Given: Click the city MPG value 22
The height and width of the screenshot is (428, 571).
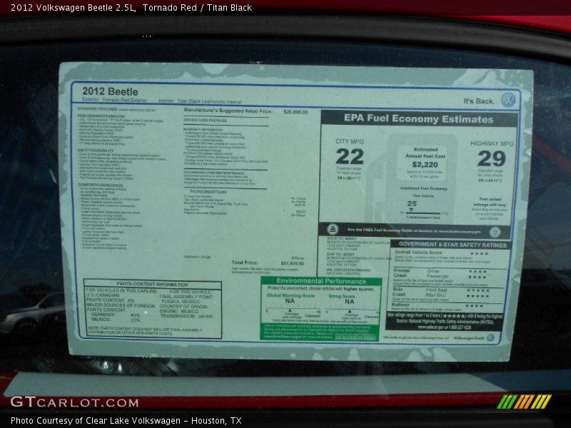Looking at the screenshot, I should 350,157.
